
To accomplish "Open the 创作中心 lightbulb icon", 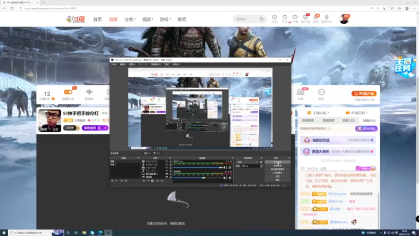I will coord(326,17).
